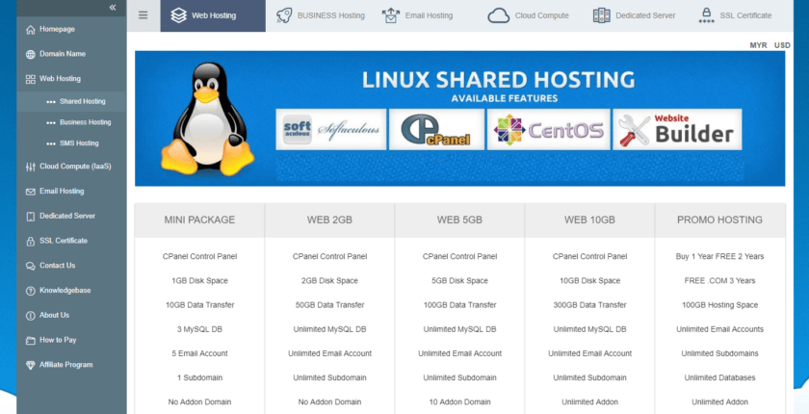Click the hamburger menu icon
This screenshot has height=414, width=809.
(143, 15)
